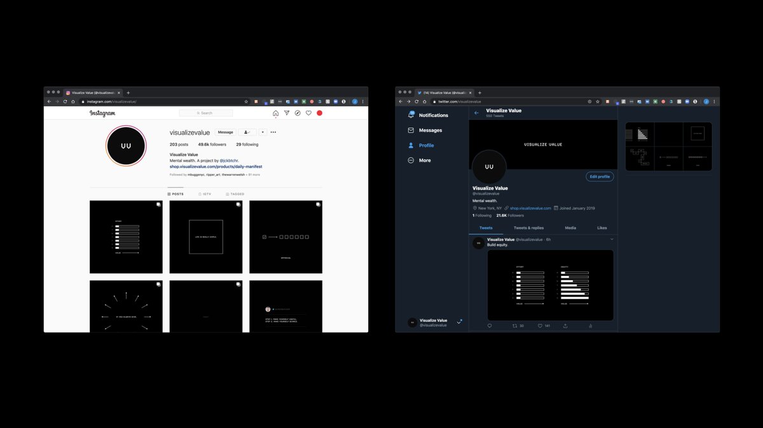763x428 pixels.
Task: Open three-dot options menu on Instagram profile
Action: coord(273,132)
